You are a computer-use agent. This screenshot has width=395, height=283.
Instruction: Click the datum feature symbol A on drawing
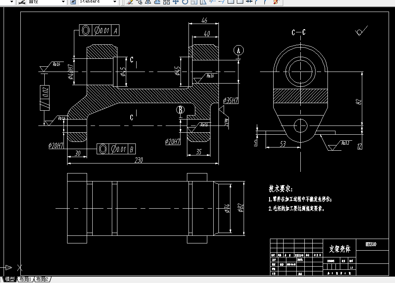point(238,50)
